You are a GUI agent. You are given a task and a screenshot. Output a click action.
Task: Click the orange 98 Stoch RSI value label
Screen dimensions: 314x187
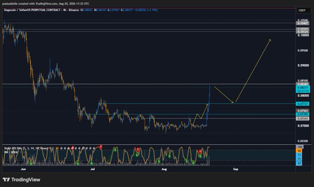pos(299,151)
